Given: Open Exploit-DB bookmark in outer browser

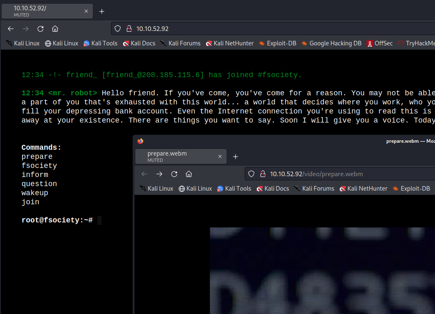Looking at the screenshot, I should (x=277, y=43).
